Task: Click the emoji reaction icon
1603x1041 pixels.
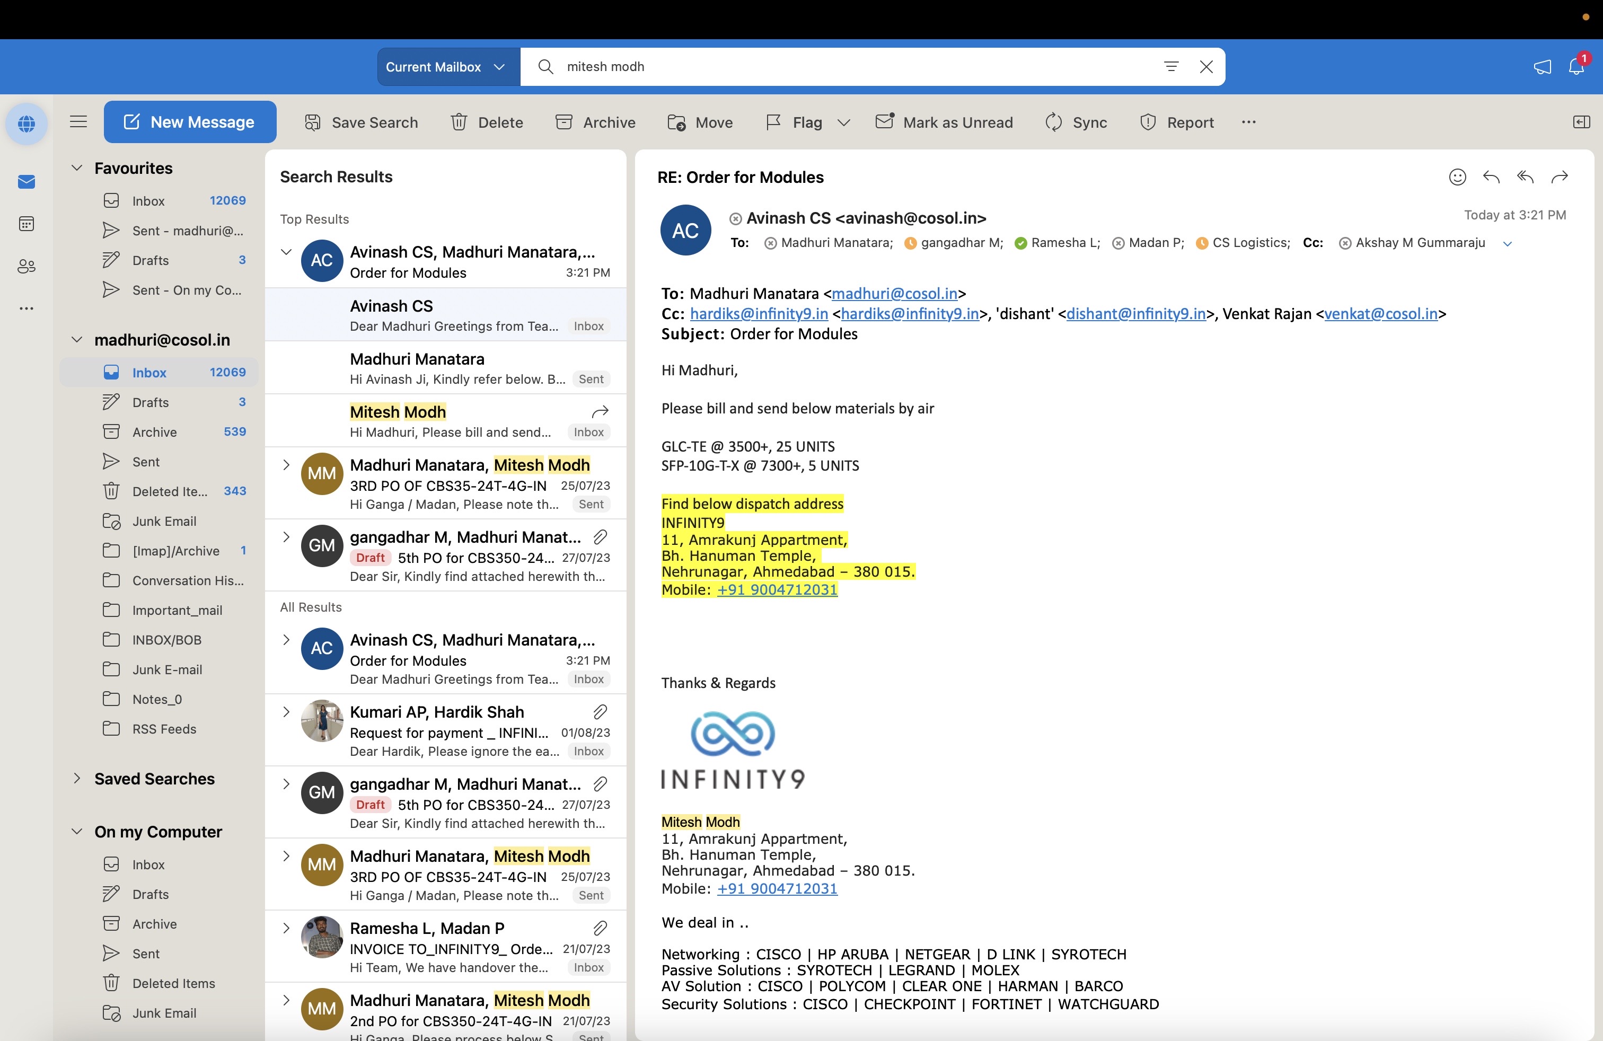Action: (x=1457, y=177)
